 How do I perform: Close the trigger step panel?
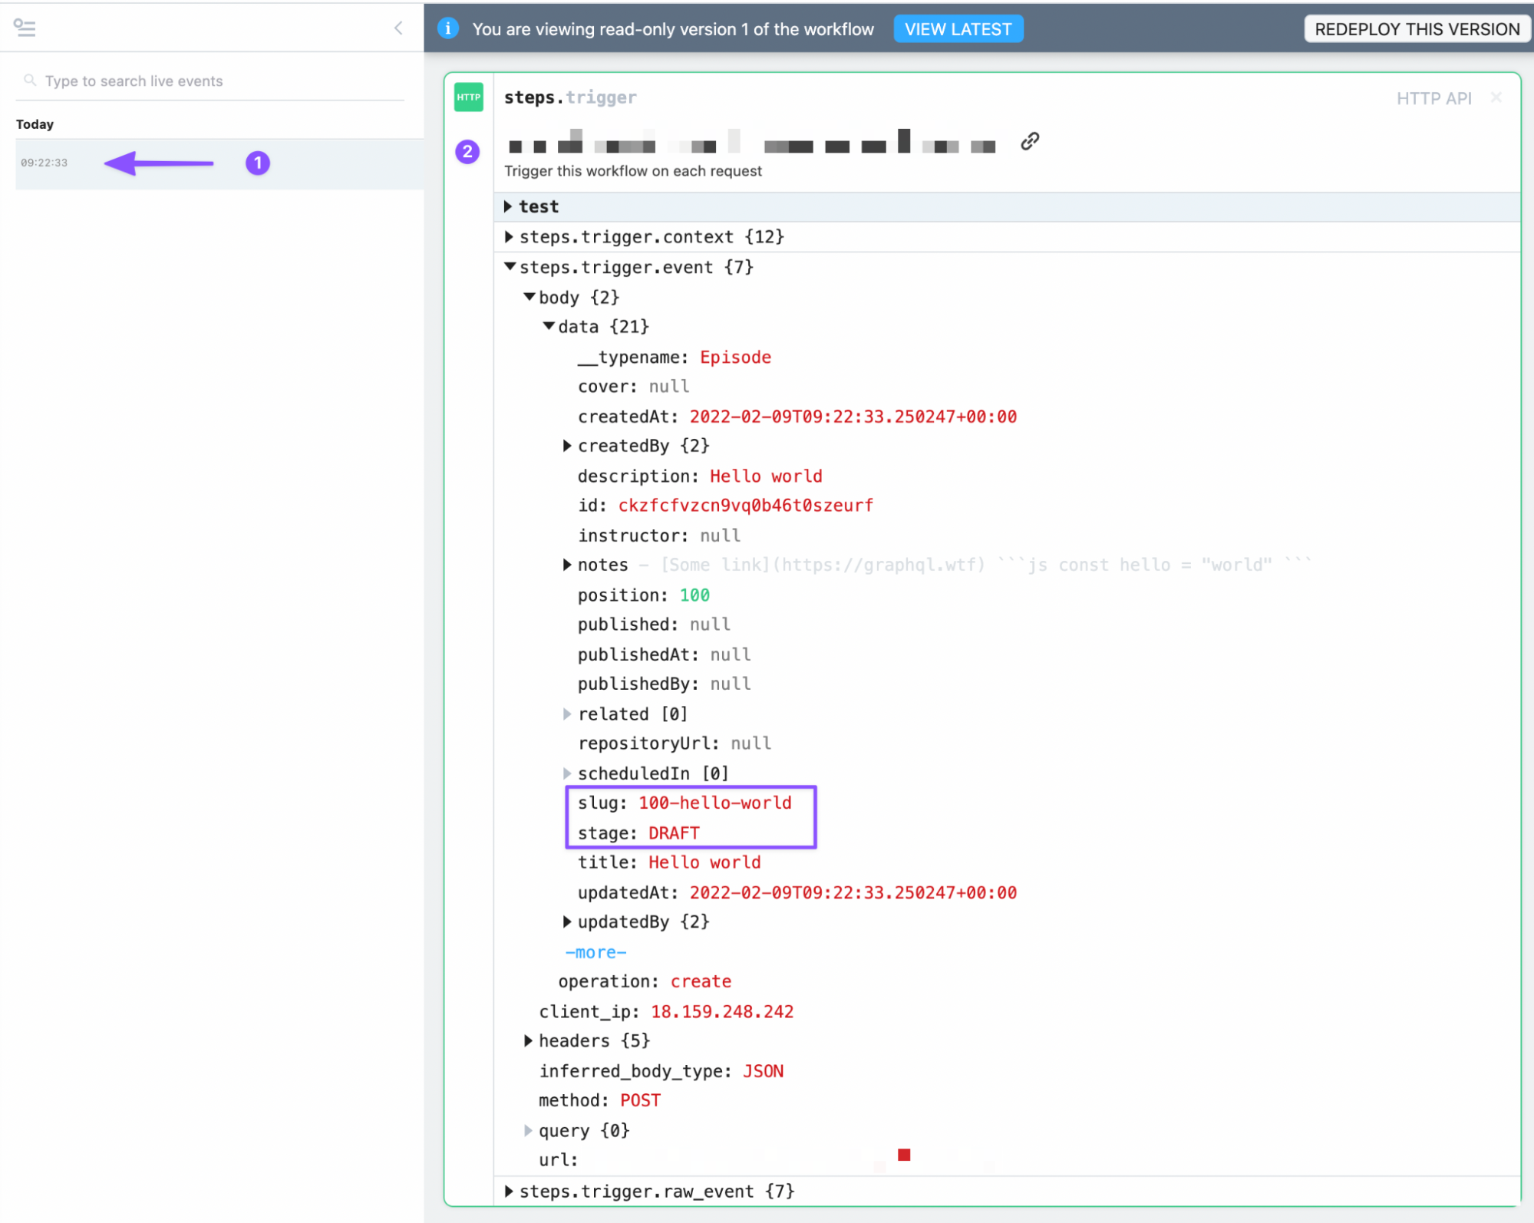pyautogui.click(x=1496, y=97)
